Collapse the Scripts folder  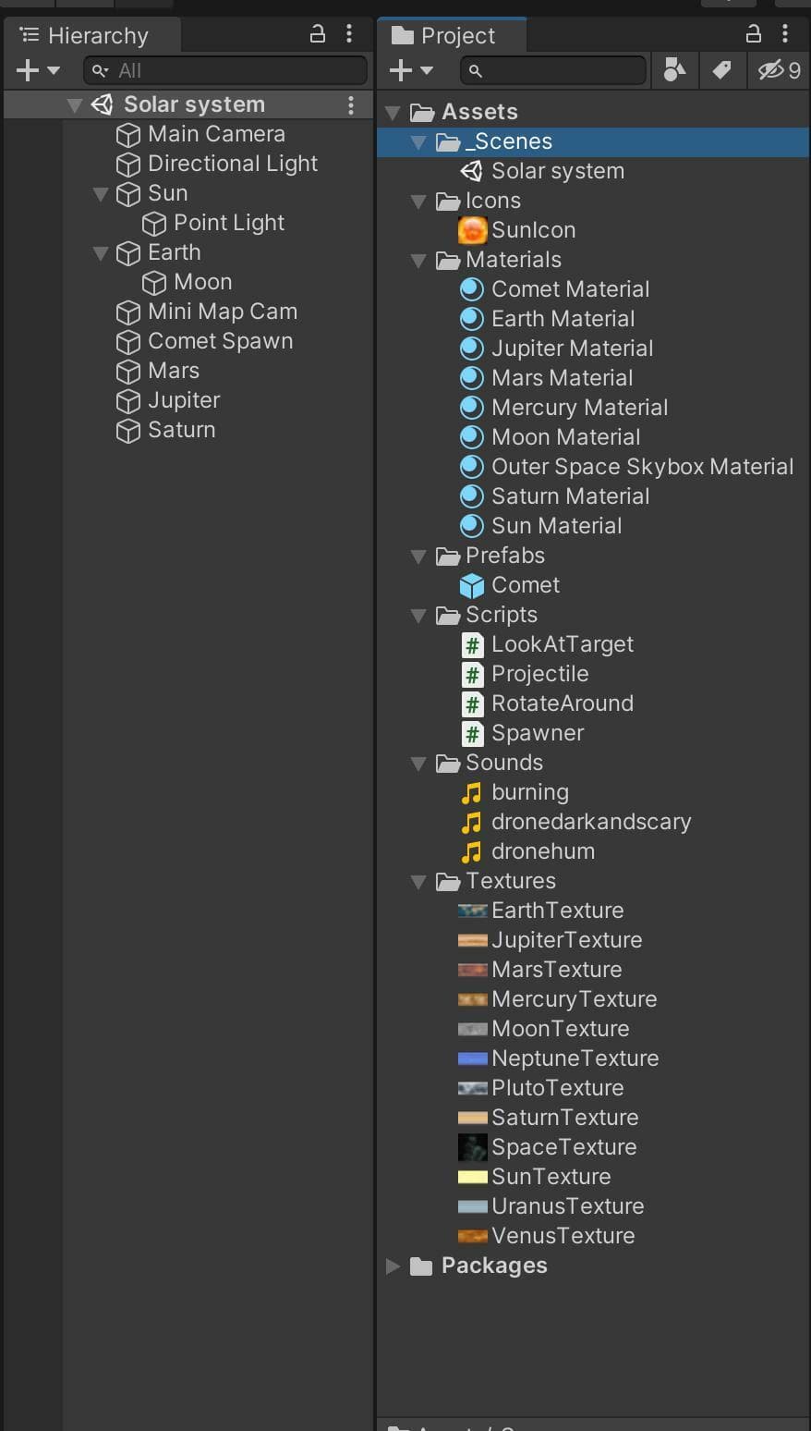coord(419,616)
